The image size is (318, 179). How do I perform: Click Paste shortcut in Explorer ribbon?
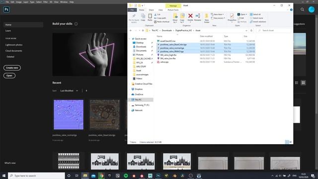(x=161, y=22)
